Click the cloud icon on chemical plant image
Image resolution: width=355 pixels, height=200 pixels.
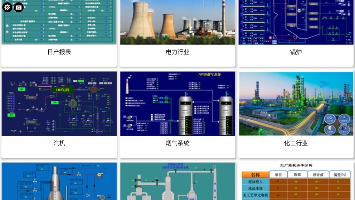[330, 119]
